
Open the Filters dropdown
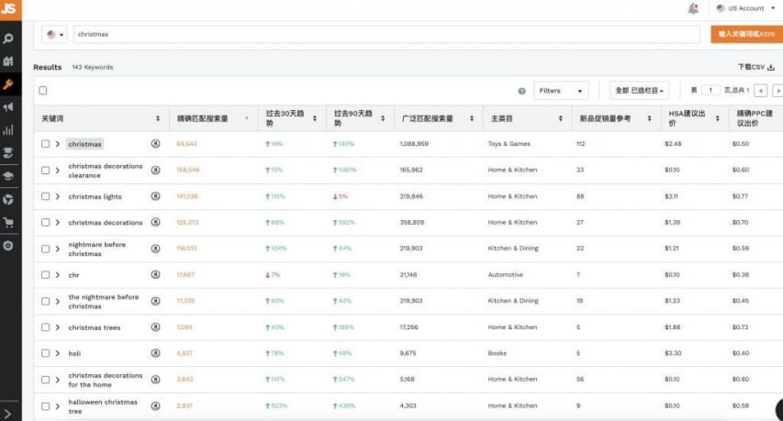[561, 91]
